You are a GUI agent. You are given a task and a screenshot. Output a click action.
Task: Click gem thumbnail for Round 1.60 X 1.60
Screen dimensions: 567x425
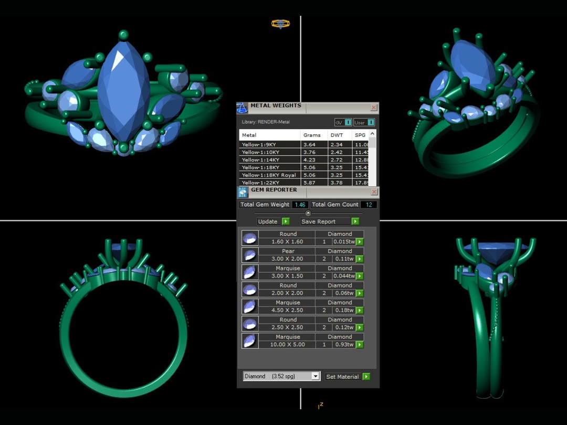pos(250,238)
